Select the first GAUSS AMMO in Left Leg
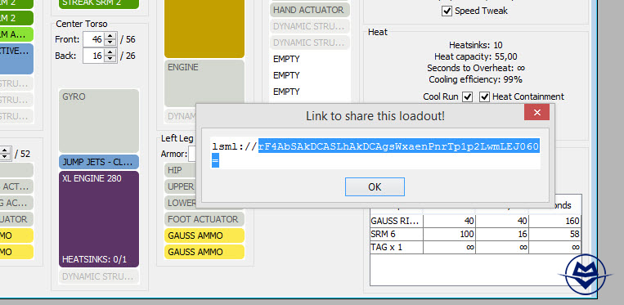 point(204,235)
